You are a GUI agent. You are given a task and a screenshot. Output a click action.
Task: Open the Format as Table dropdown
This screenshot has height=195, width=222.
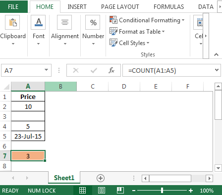pos(163,31)
